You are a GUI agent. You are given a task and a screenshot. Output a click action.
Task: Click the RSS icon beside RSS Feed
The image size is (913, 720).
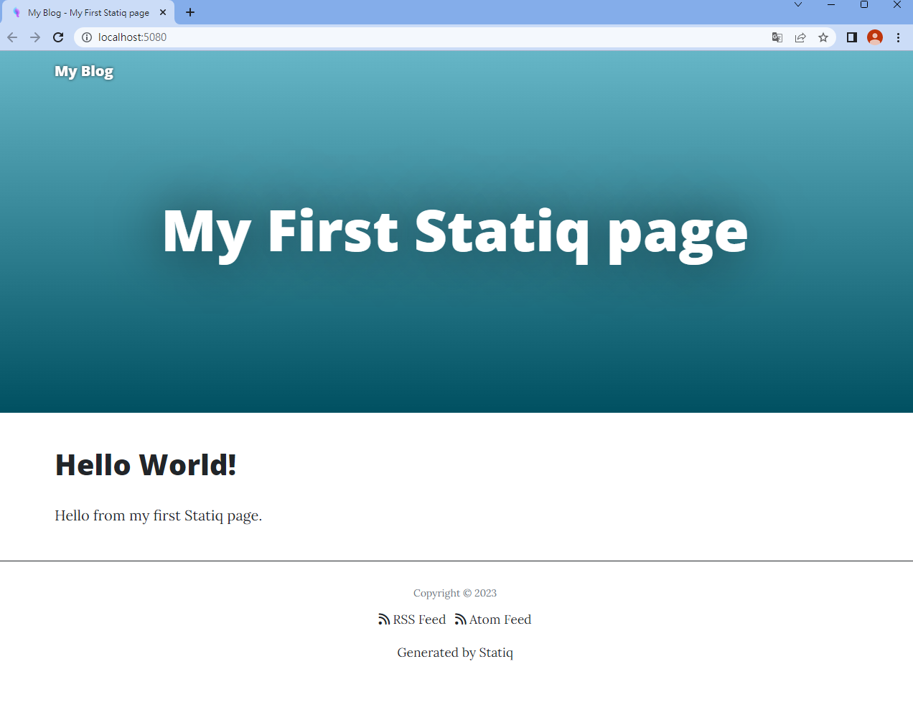point(384,620)
